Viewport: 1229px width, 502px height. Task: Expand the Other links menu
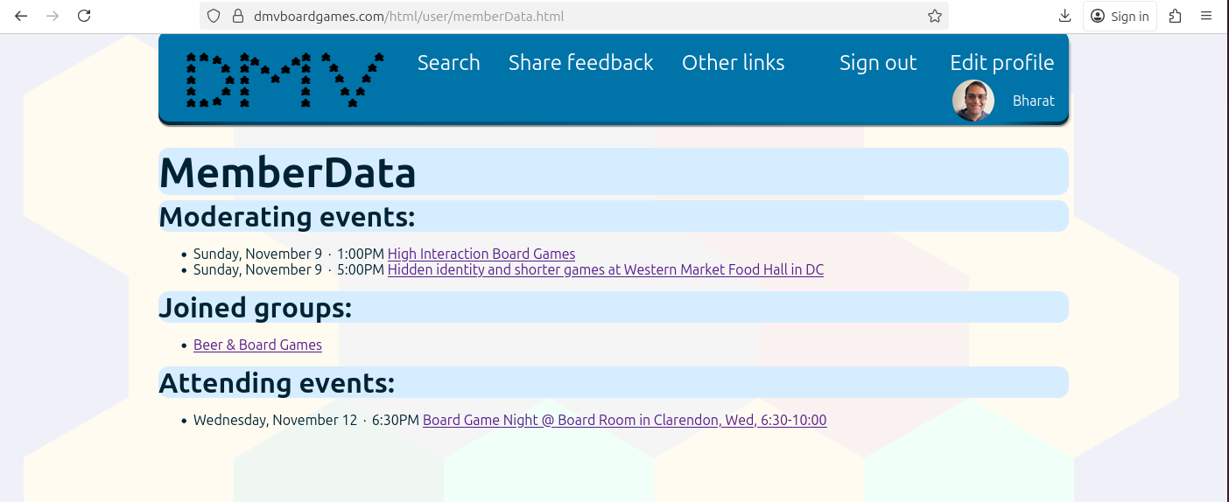[x=733, y=63]
